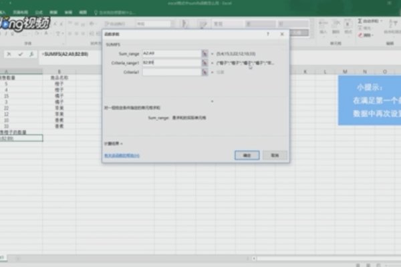
Task: Click the fx insert function icon
Action: [x=31, y=54]
